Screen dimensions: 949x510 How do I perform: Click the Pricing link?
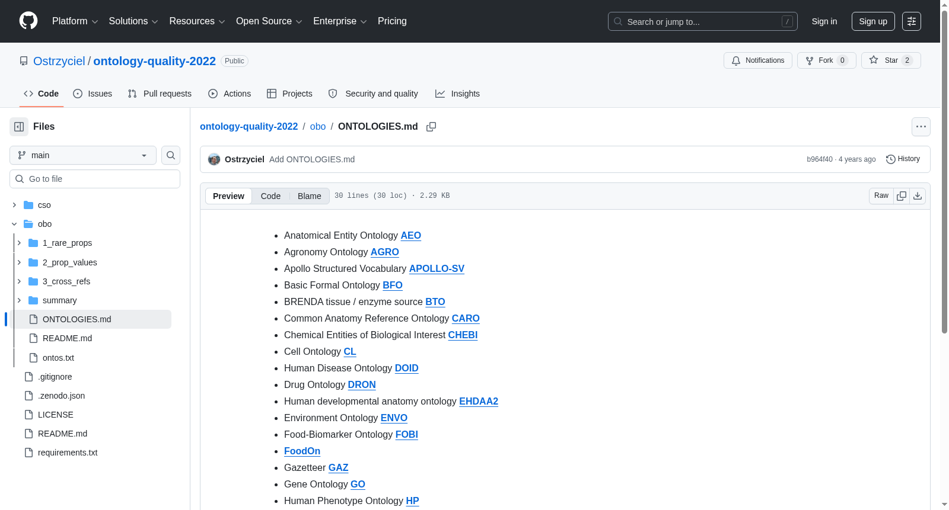[392, 21]
